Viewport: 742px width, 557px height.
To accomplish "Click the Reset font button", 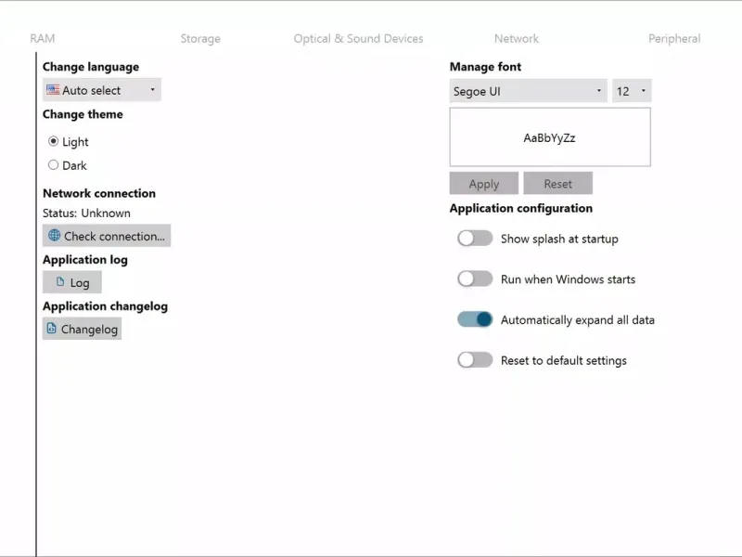I will click(557, 184).
